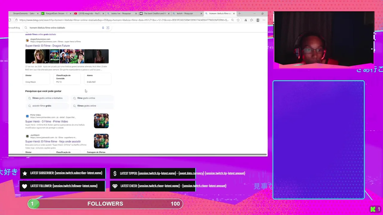The image size is (383, 215).
Task: Open 'Super Herói - O Filme - Prime Video' result
Action: (x=46, y=122)
